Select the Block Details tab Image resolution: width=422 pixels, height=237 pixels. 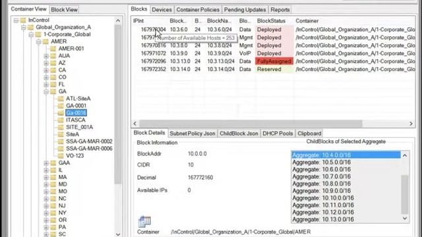pos(150,133)
